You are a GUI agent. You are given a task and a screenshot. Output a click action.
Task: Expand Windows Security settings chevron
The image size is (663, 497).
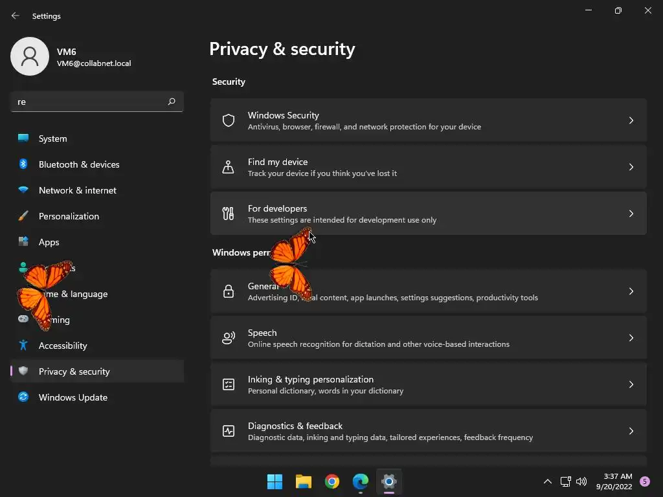pos(631,120)
